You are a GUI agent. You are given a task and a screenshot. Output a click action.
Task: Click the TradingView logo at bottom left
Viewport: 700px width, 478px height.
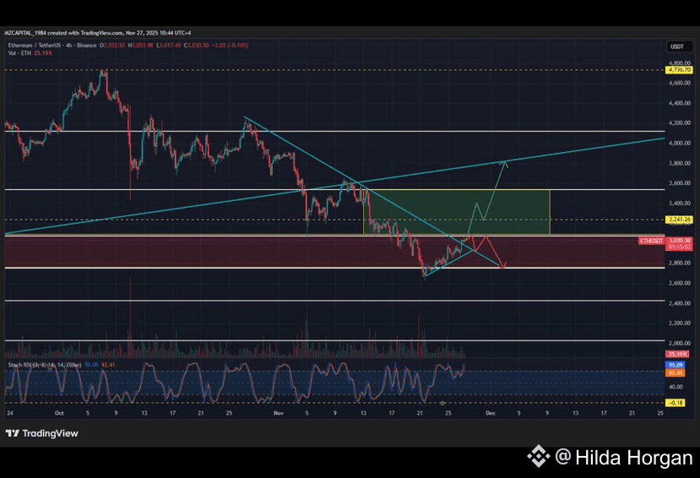[x=41, y=433]
